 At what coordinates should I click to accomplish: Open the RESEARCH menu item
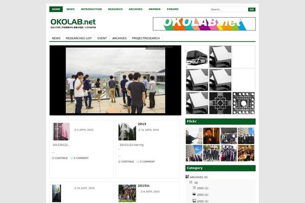coord(115,9)
